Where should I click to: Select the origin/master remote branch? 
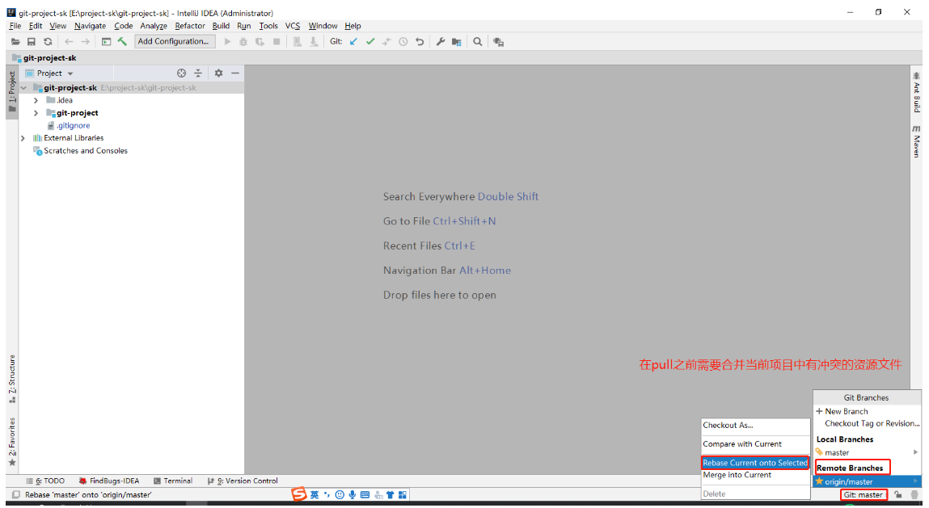point(867,481)
